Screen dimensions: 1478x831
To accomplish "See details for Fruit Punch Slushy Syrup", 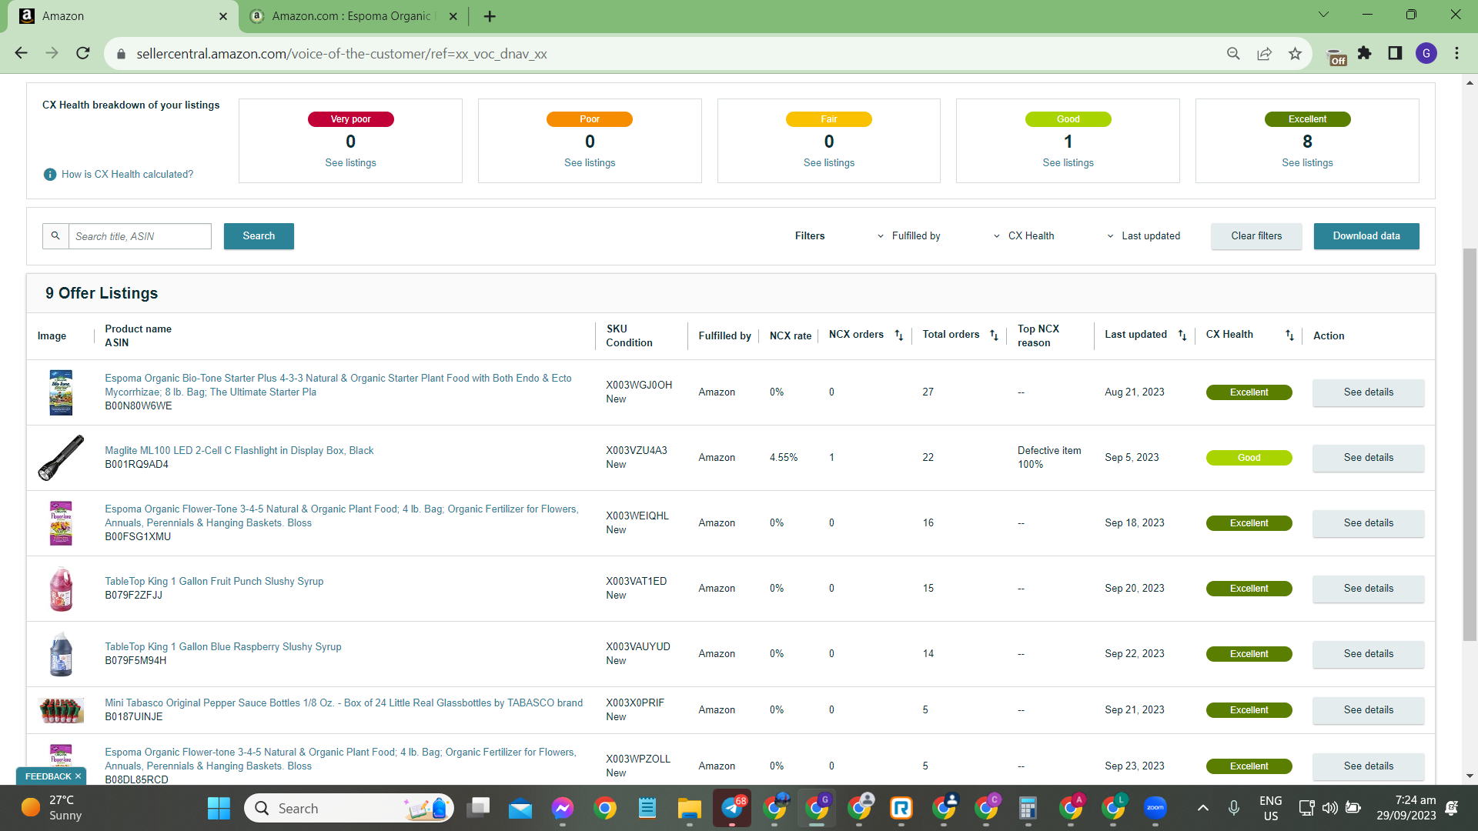I will pos(1369,589).
